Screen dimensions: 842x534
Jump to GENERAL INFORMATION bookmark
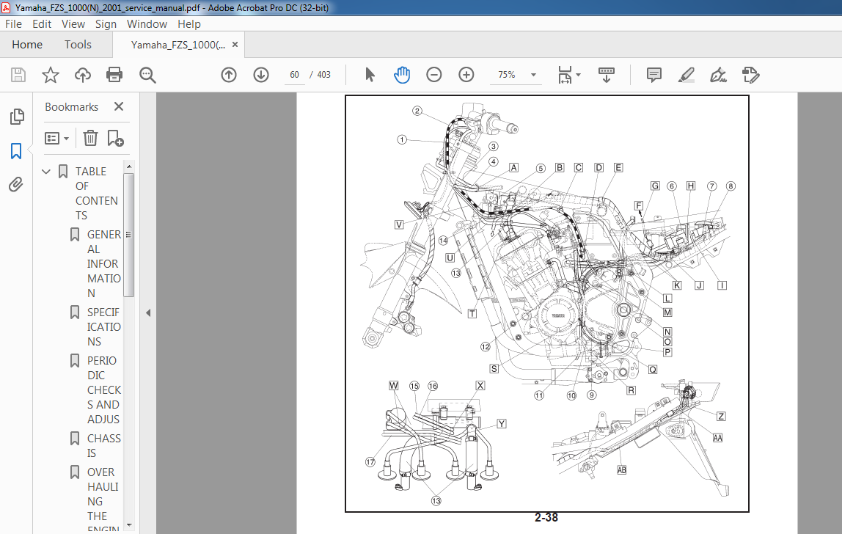point(104,264)
